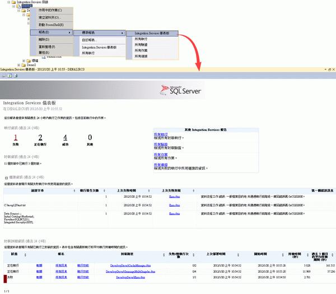Viewport: 336px width, 294px height.
Task: Click the first report toolbar icon
Action: 4,76
